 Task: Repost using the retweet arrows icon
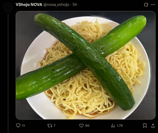click(50, 125)
